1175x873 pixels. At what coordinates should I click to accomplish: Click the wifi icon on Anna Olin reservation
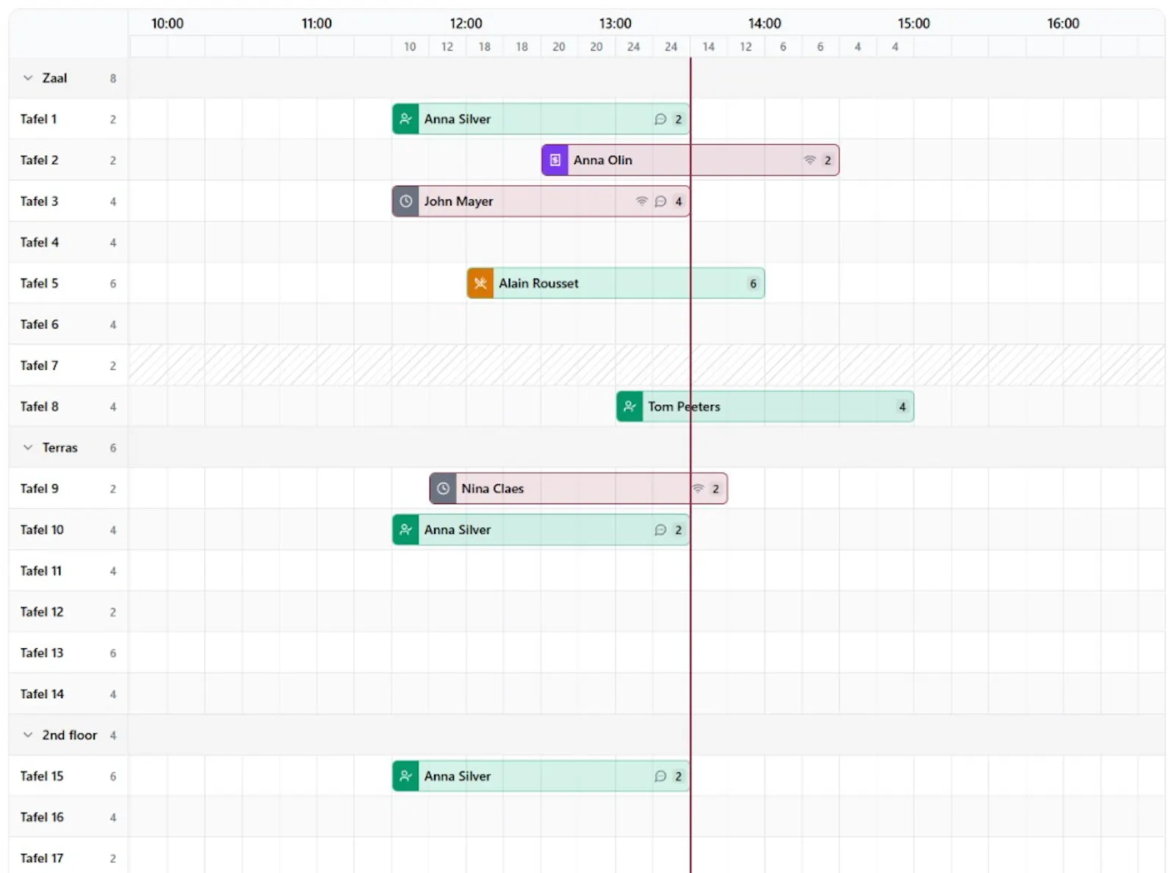pos(809,160)
